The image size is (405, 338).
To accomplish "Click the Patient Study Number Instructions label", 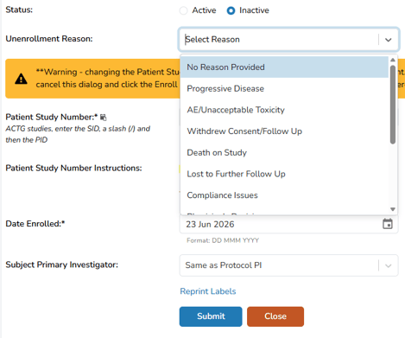I will 73,168.
